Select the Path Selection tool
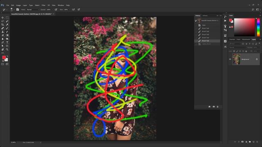 (x=2, y=46)
